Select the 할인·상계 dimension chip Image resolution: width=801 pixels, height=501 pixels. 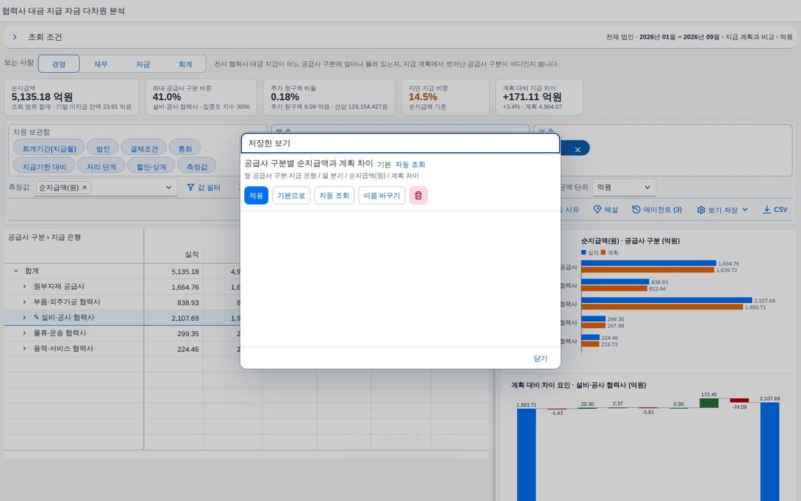coord(151,166)
